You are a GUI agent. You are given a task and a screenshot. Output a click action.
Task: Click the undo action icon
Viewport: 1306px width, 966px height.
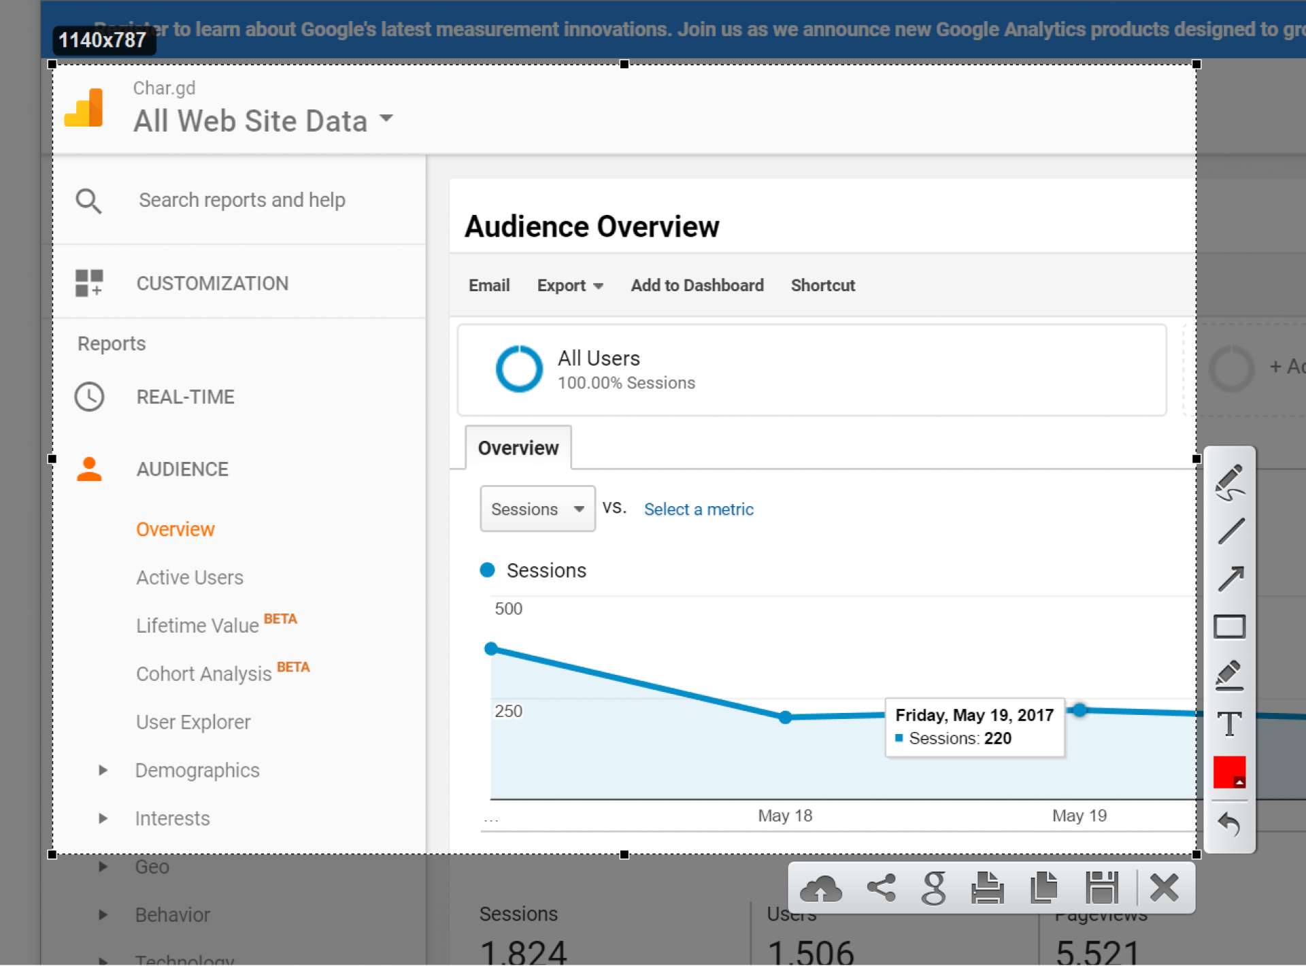point(1231,824)
